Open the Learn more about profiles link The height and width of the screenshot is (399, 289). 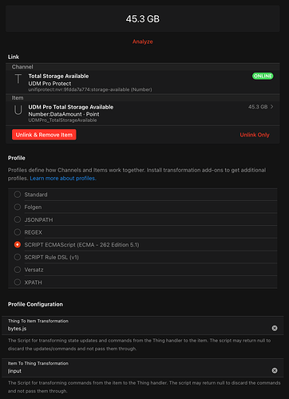63,178
